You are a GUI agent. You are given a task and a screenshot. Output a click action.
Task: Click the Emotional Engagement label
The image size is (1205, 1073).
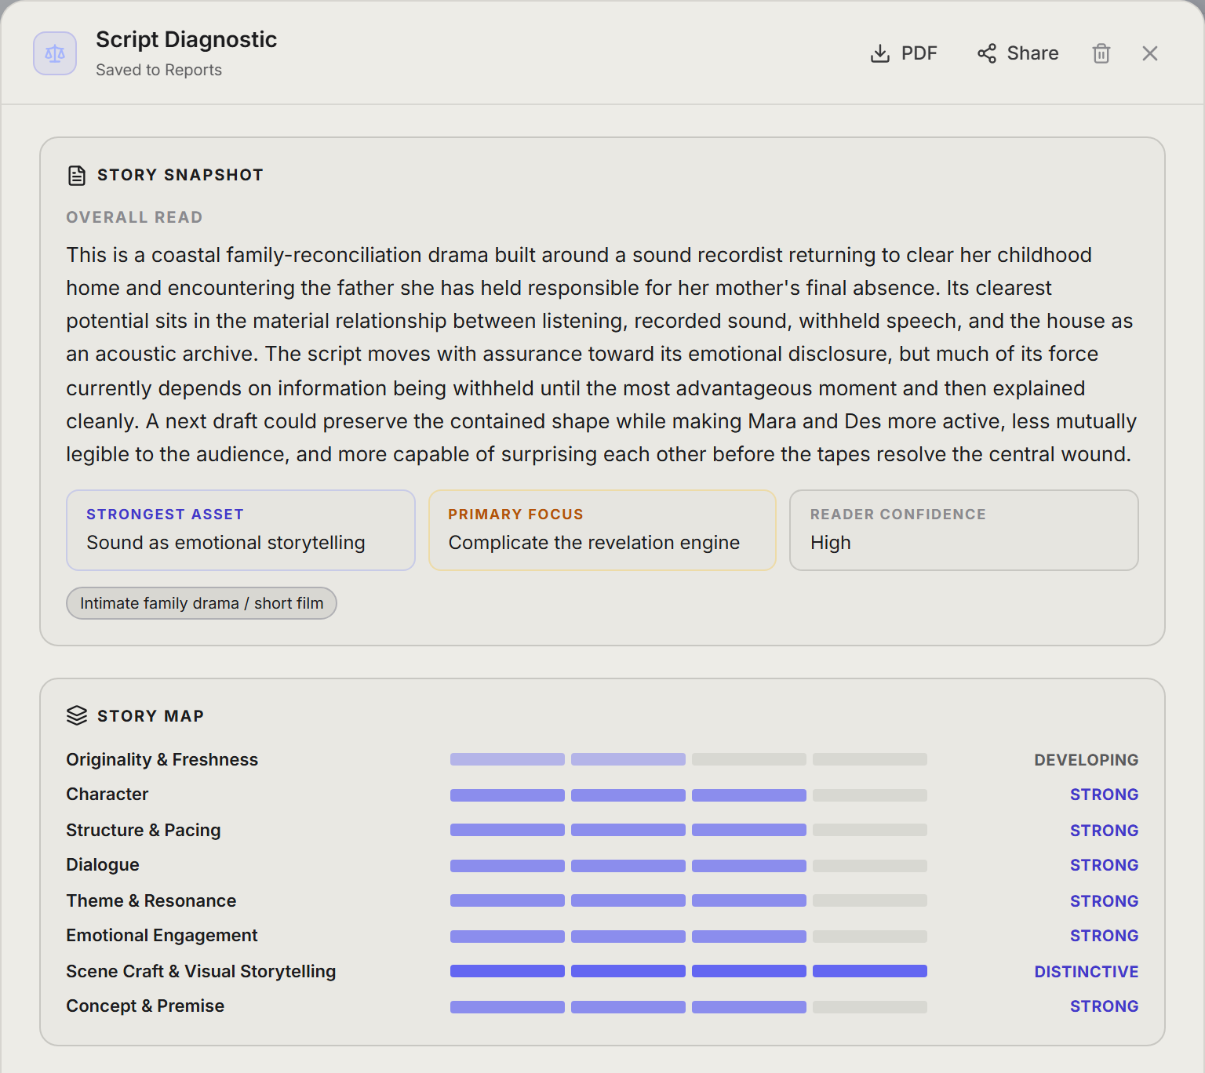(x=162, y=935)
